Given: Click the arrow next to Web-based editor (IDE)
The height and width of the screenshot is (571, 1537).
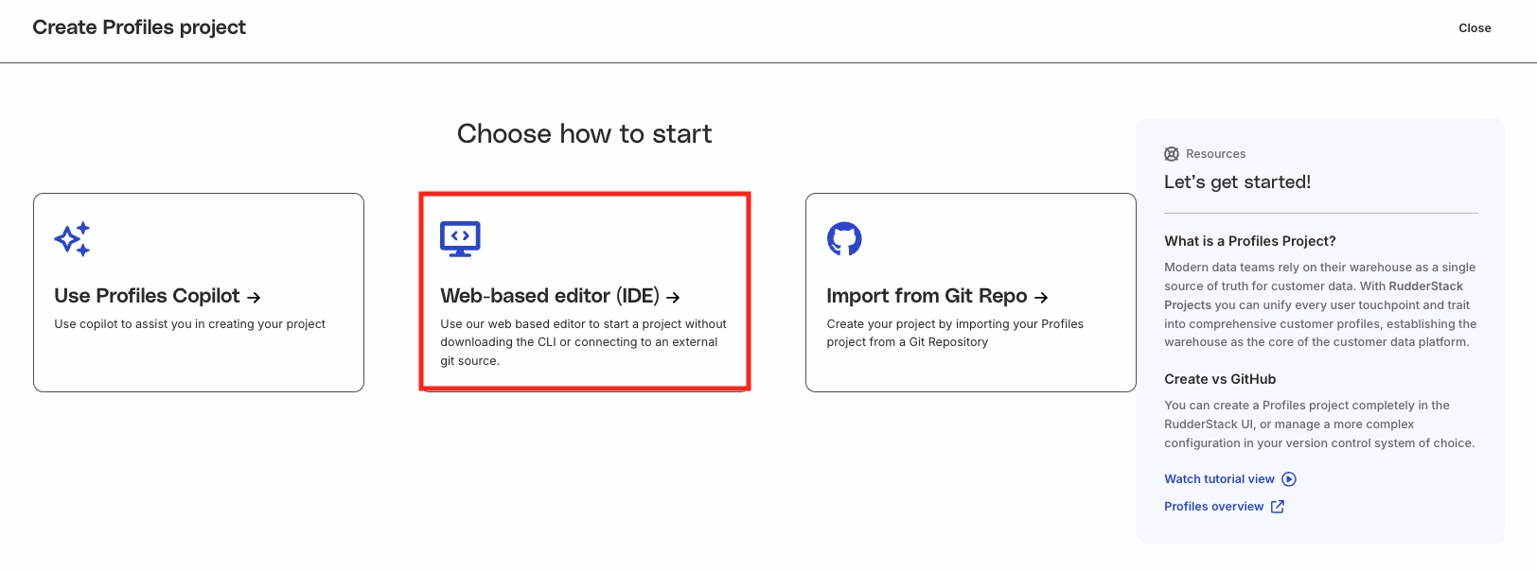Looking at the screenshot, I should click(673, 297).
